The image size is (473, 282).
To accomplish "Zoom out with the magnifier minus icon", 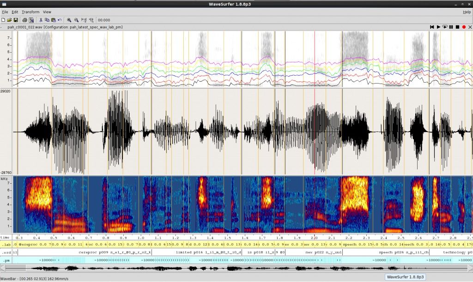I will coord(76,20).
